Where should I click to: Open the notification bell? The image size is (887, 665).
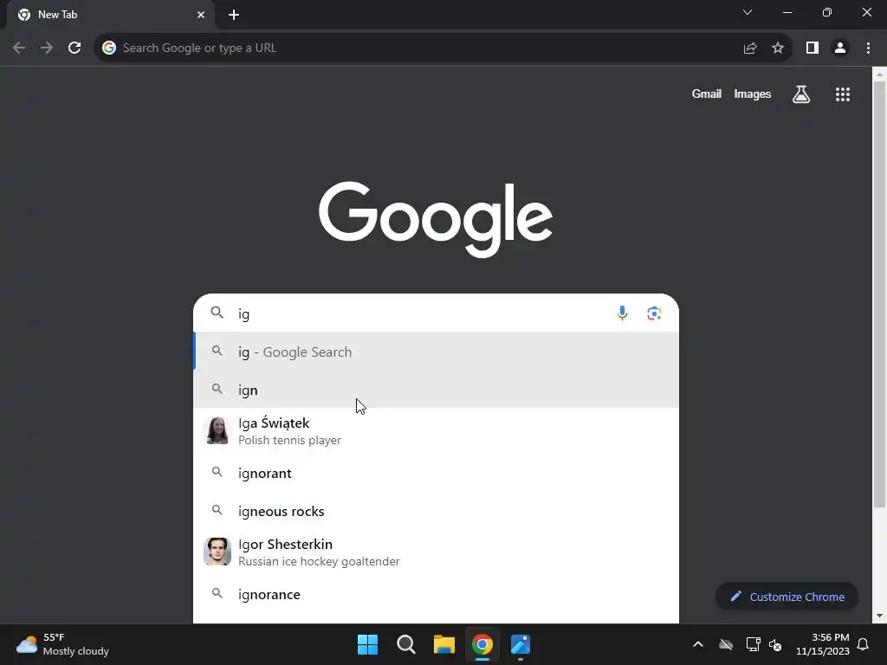click(864, 644)
